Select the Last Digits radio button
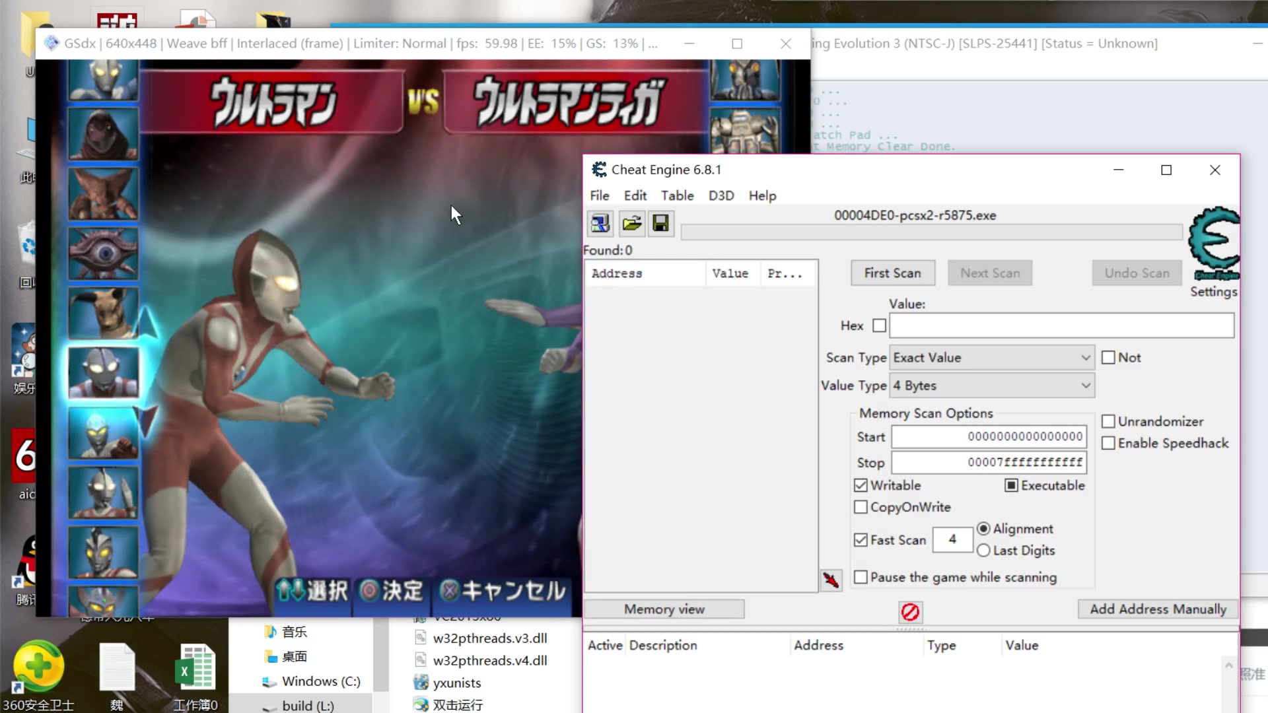The width and height of the screenshot is (1268, 713). click(x=983, y=550)
